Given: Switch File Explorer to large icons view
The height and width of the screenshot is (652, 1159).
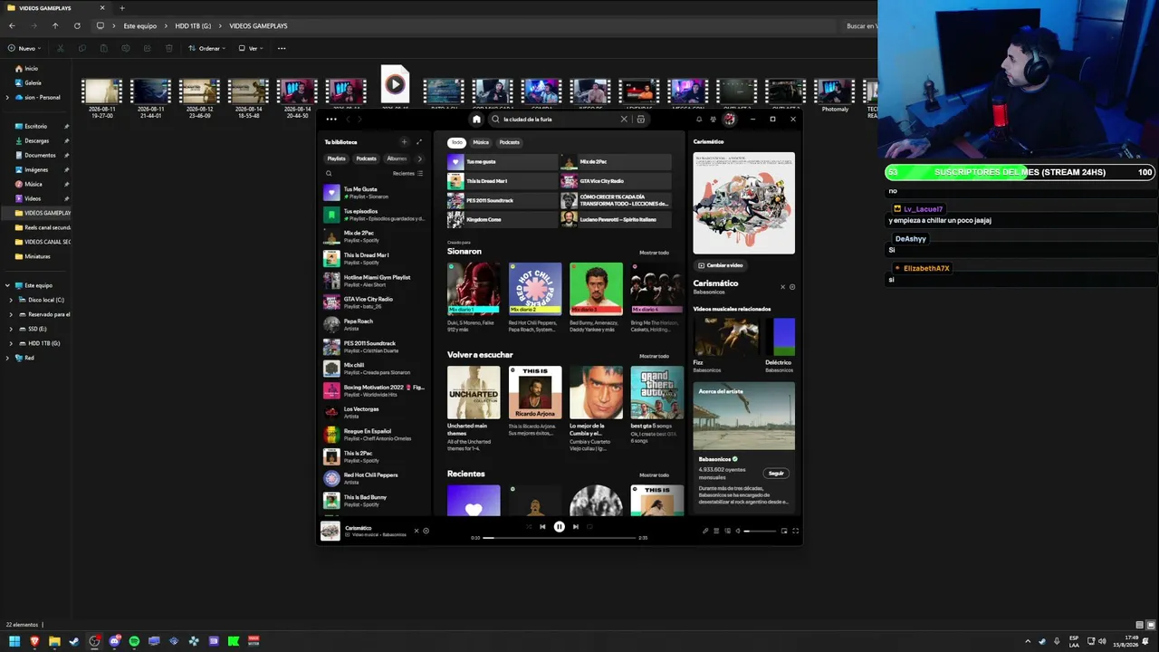Looking at the screenshot, I should pyautogui.click(x=1152, y=625).
